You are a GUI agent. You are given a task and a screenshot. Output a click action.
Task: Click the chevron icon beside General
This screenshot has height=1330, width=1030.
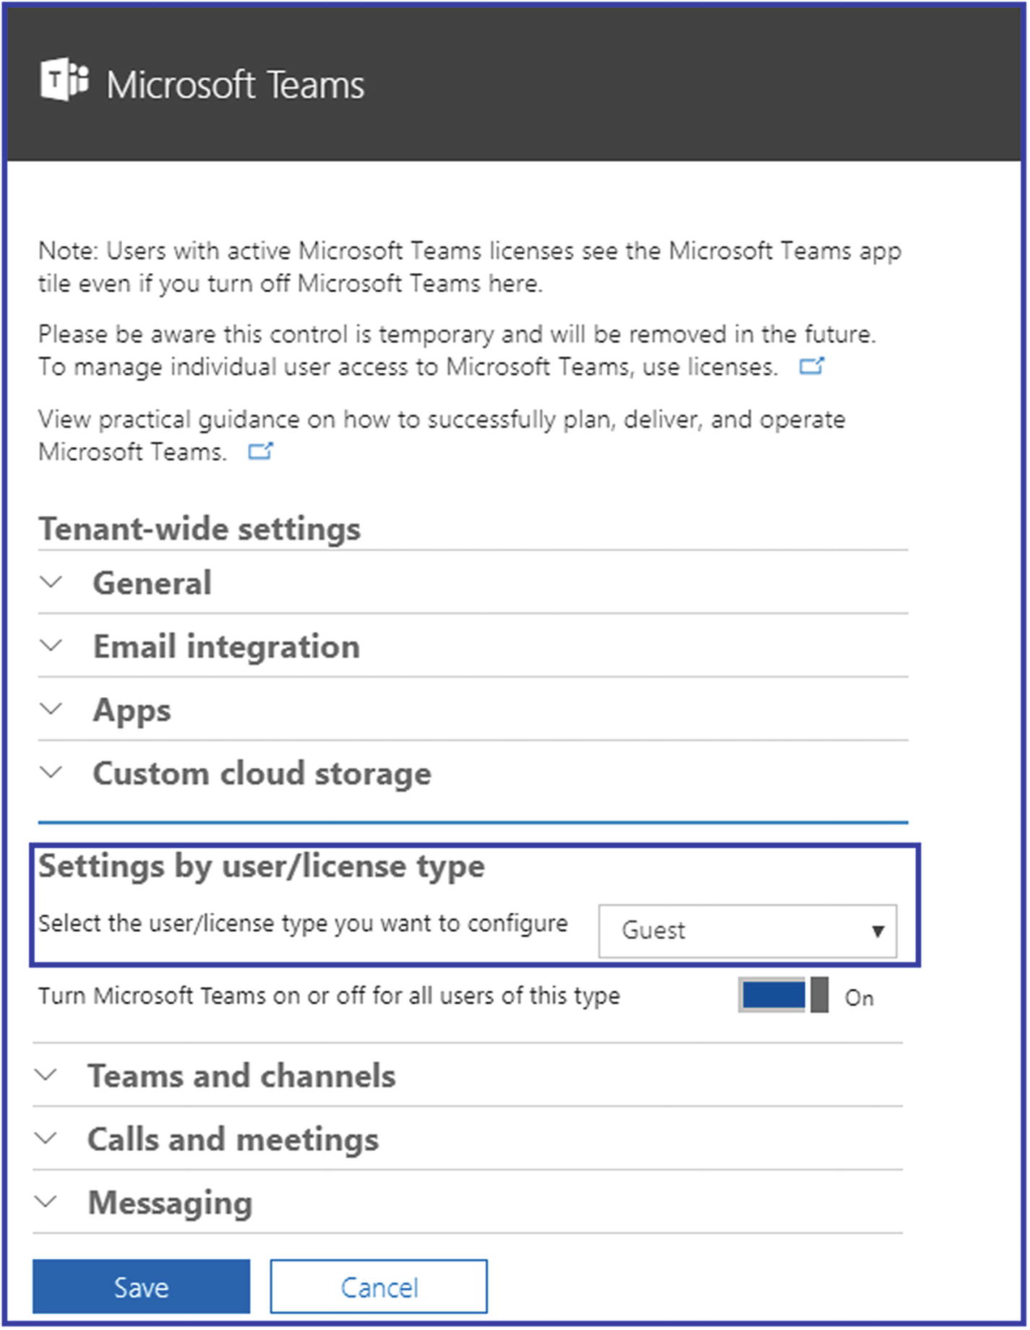coord(51,582)
